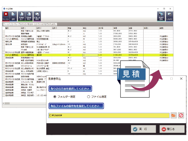Click the 掛率 column header
The image size is (188, 141).
click(106, 28)
